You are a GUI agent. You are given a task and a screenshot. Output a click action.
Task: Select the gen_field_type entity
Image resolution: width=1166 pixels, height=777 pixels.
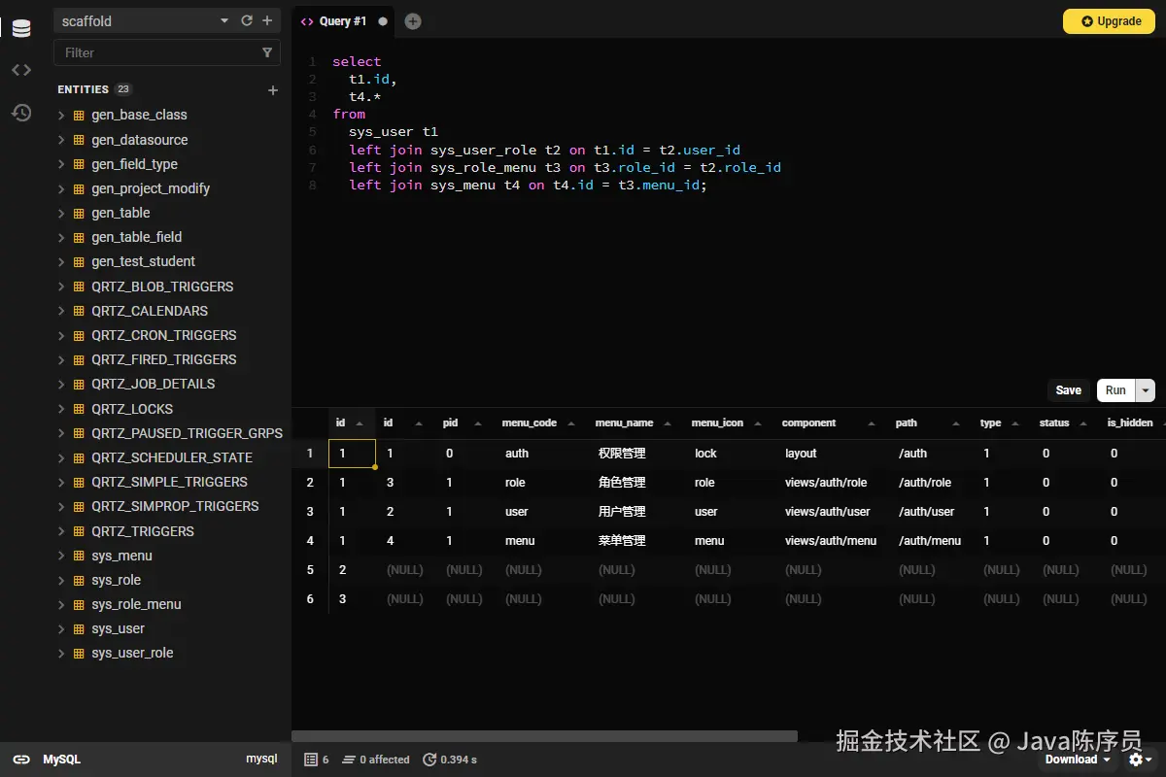tap(134, 164)
